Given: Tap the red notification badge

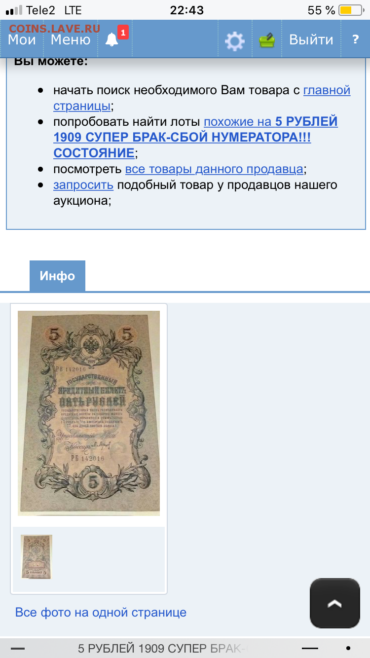Looking at the screenshot, I should pyautogui.click(x=123, y=33).
